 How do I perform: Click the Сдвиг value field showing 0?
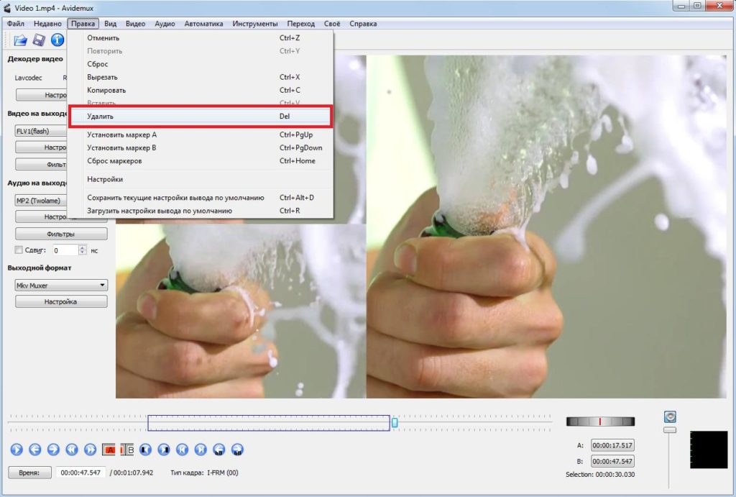(65, 250)
